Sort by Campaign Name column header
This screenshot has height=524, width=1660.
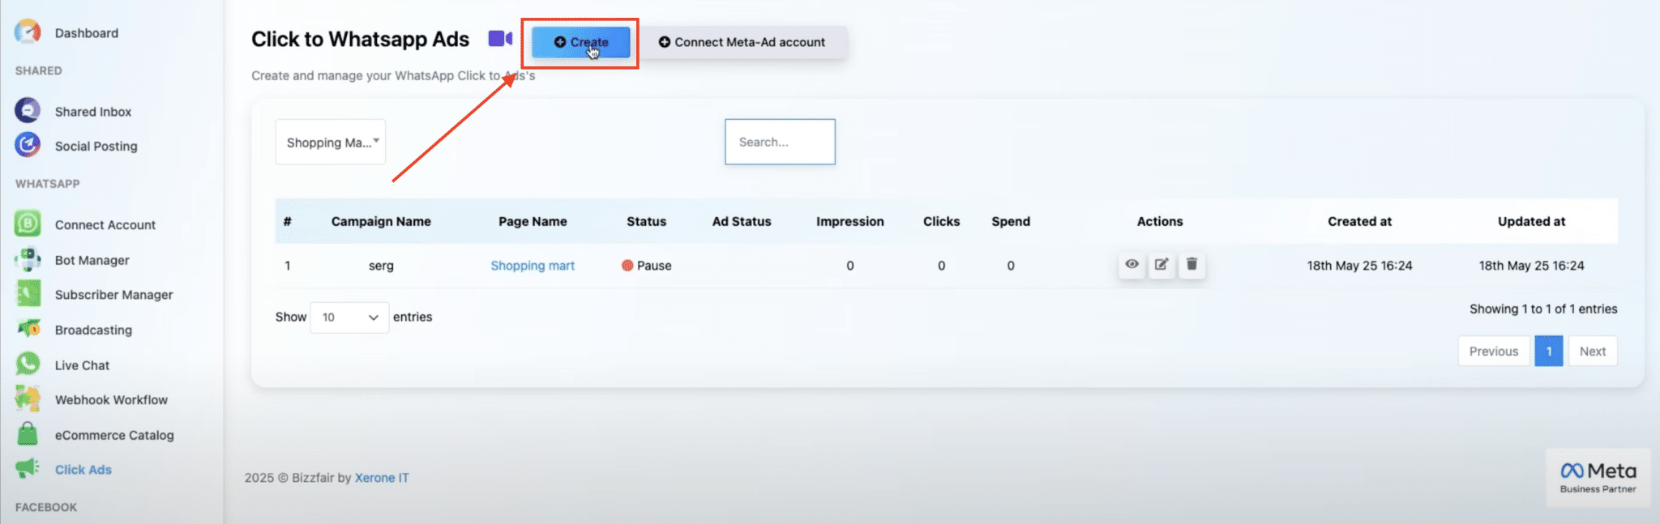pos(381,221)
